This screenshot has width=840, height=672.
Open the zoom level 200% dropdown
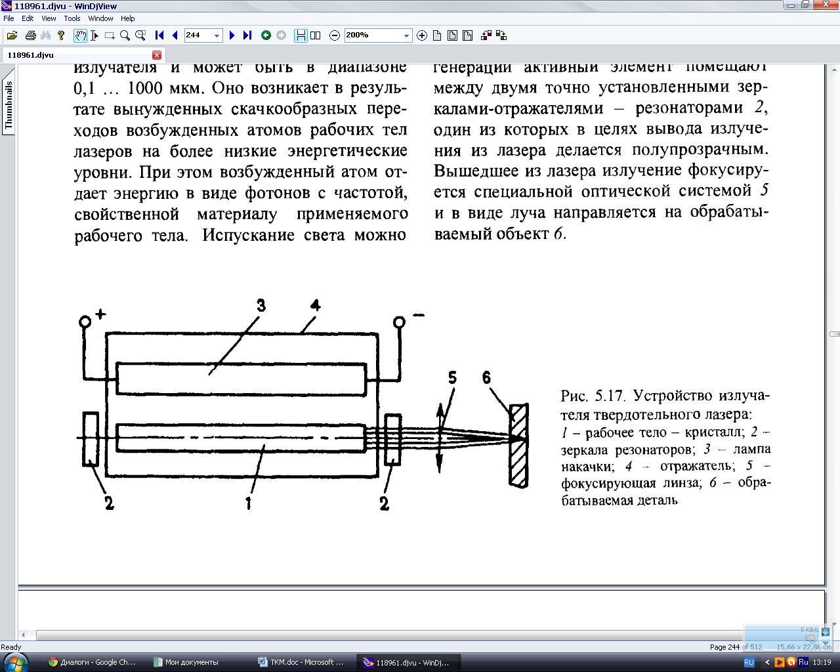tap(406, 35)
